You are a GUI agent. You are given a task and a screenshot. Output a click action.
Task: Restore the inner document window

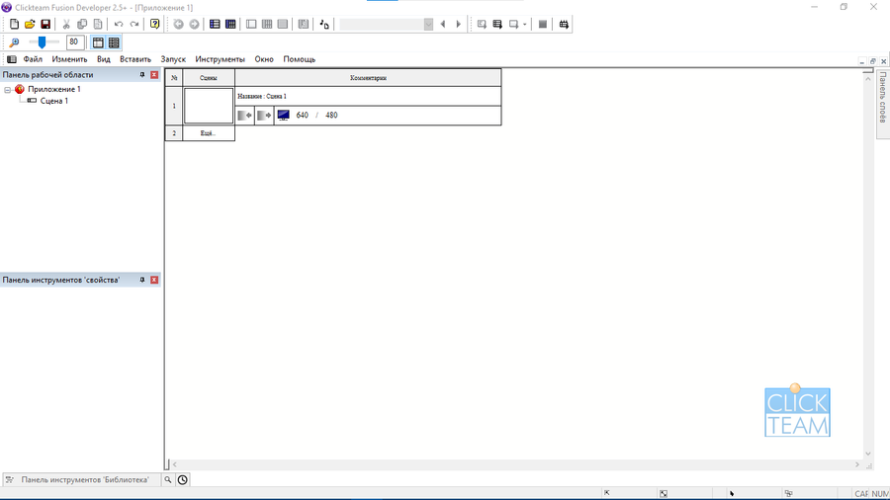pyautogui.click(x=872, y=61)
